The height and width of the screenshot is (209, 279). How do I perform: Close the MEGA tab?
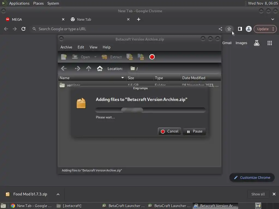(x=63, y=19)
